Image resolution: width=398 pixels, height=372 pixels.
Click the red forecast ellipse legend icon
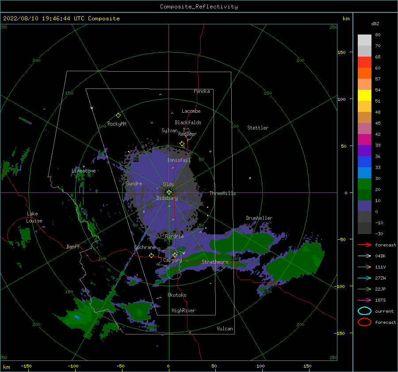tap(364, 322)
